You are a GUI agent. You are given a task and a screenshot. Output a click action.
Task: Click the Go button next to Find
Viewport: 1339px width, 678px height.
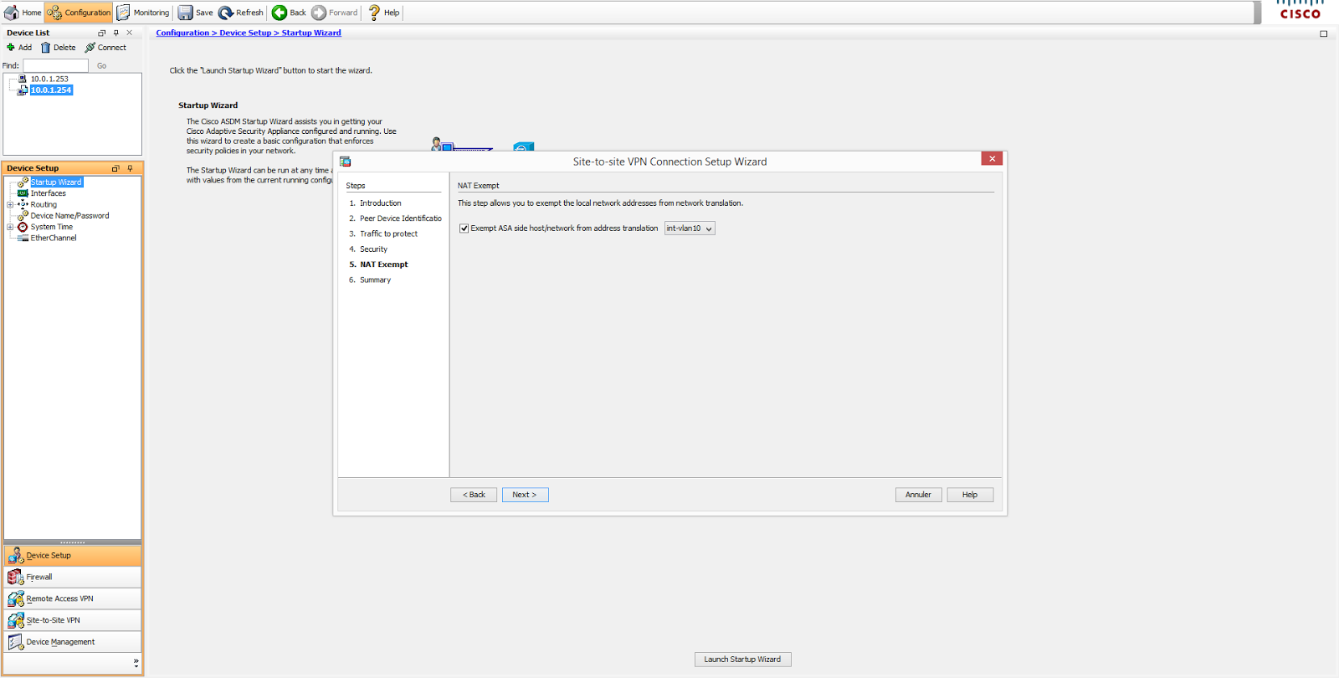pos(101,65)
